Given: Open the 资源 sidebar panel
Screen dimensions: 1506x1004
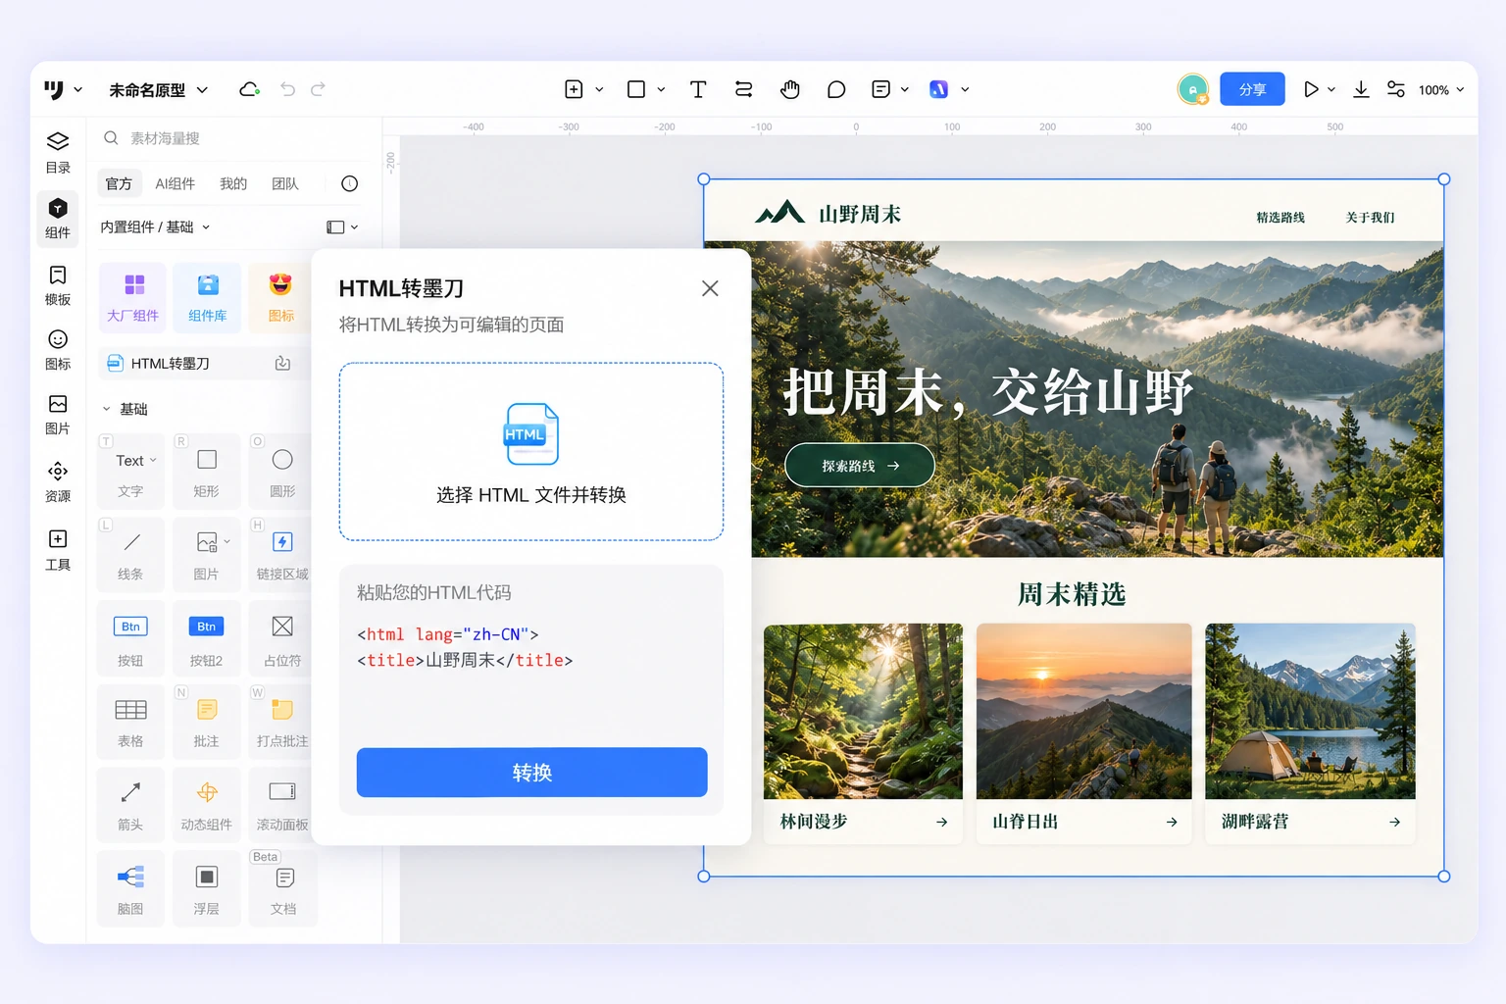Looking at the screenshot, I should coord(58,481).
